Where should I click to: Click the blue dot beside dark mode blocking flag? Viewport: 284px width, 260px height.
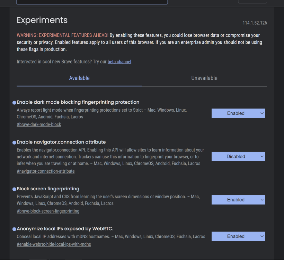coord(15,103)
